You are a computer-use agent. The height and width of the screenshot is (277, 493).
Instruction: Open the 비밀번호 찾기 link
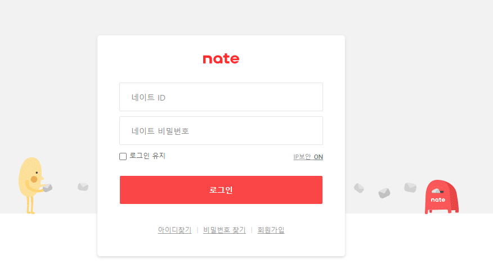coord(225,230)
